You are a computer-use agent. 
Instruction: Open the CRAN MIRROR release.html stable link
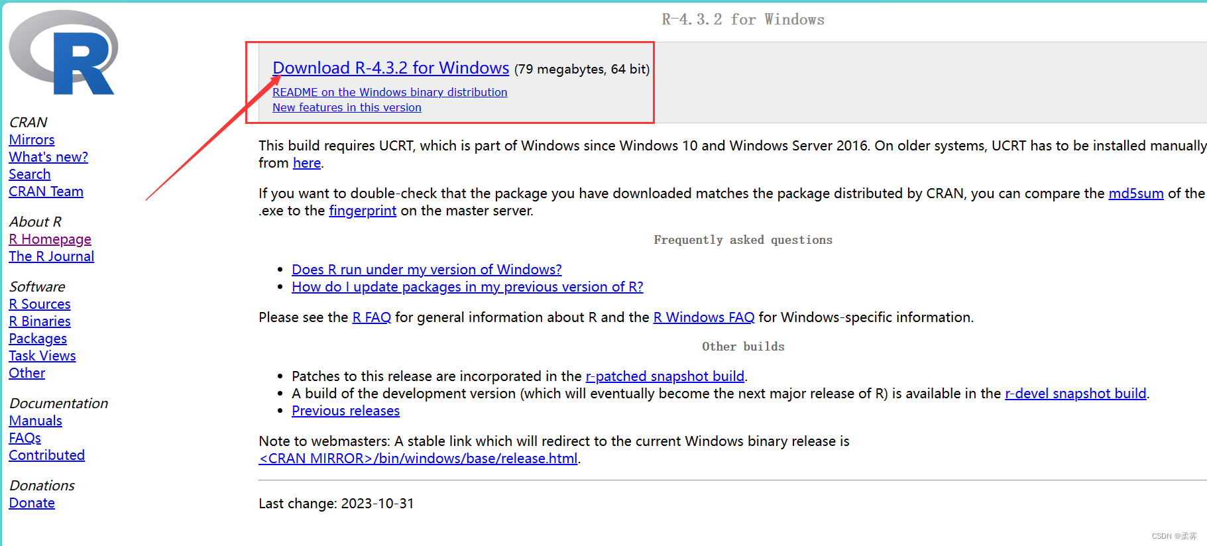coord(418,459)
